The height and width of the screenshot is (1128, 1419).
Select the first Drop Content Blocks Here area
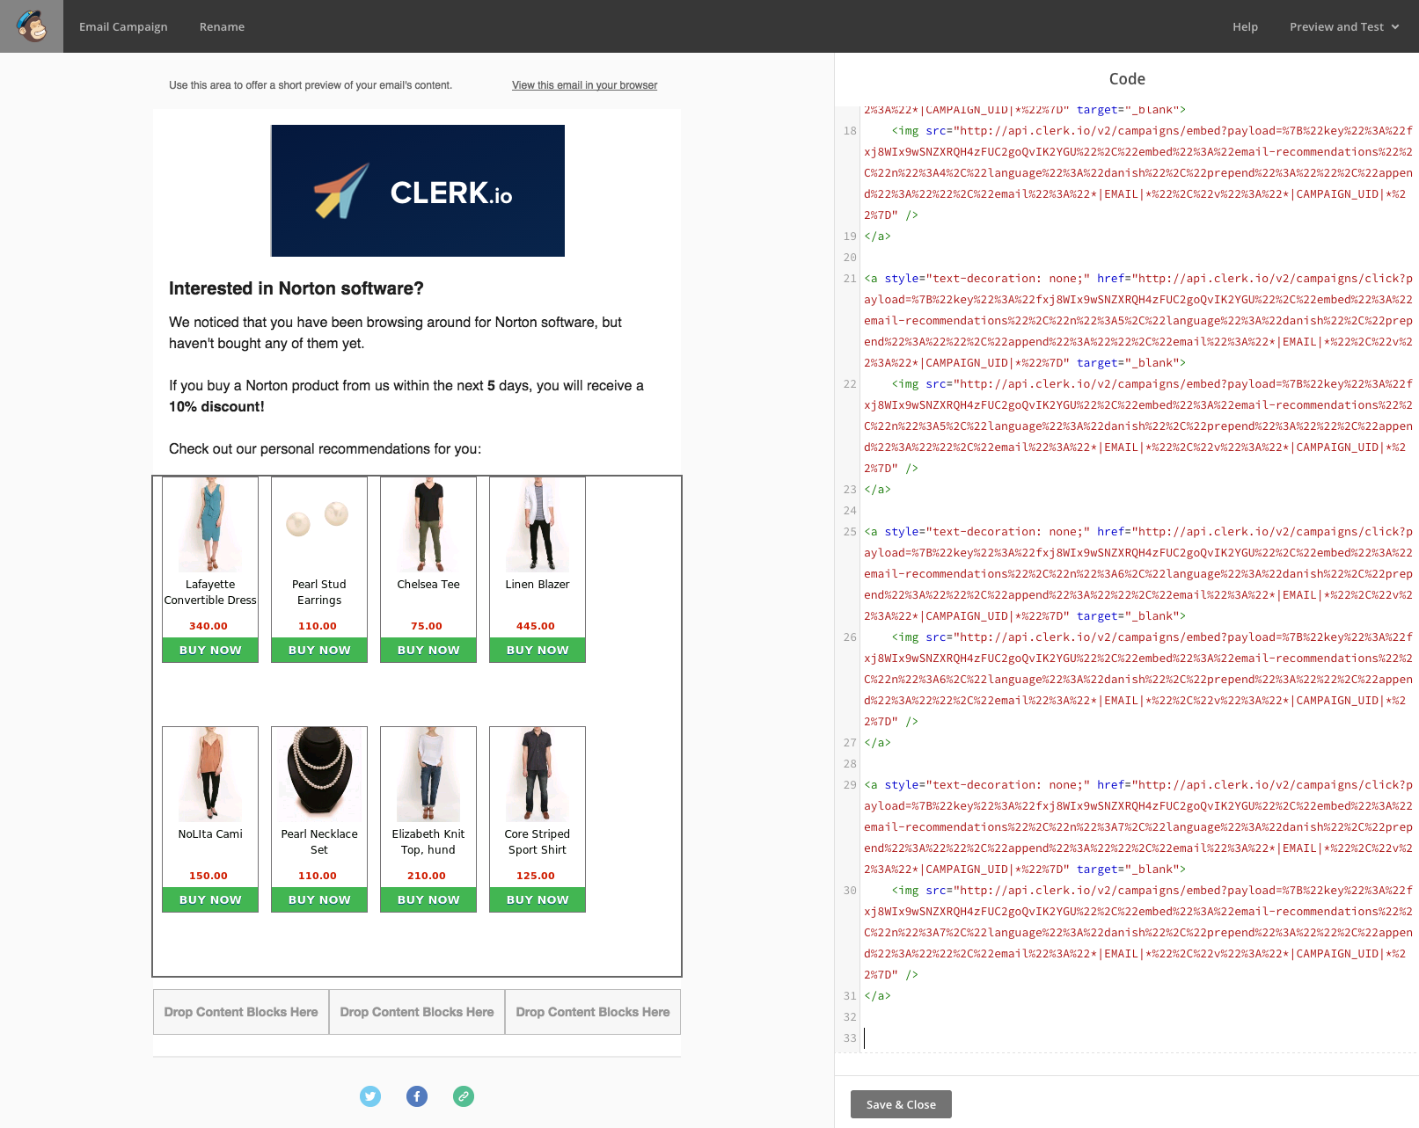coord(241,1012)
